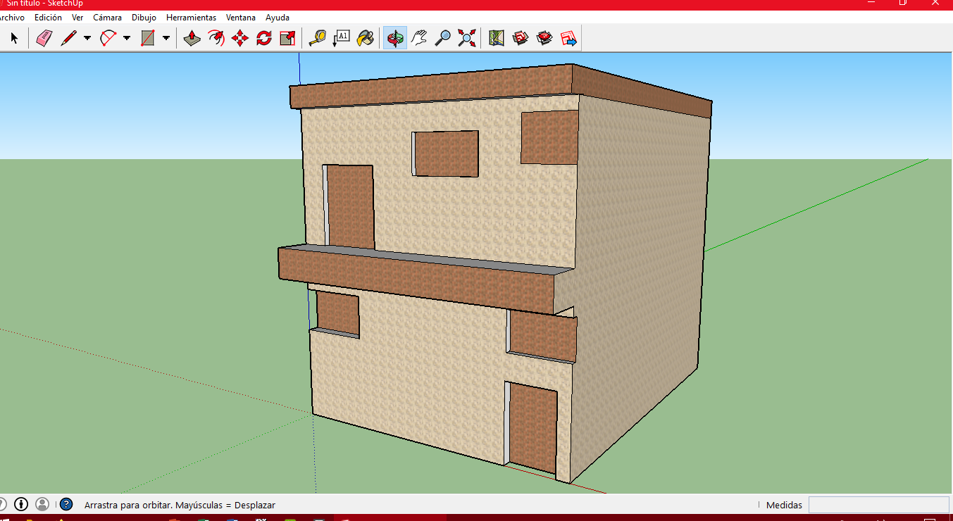Open the Cámara menu
This screenshot has height=521, width=953.
pos(107,17)
